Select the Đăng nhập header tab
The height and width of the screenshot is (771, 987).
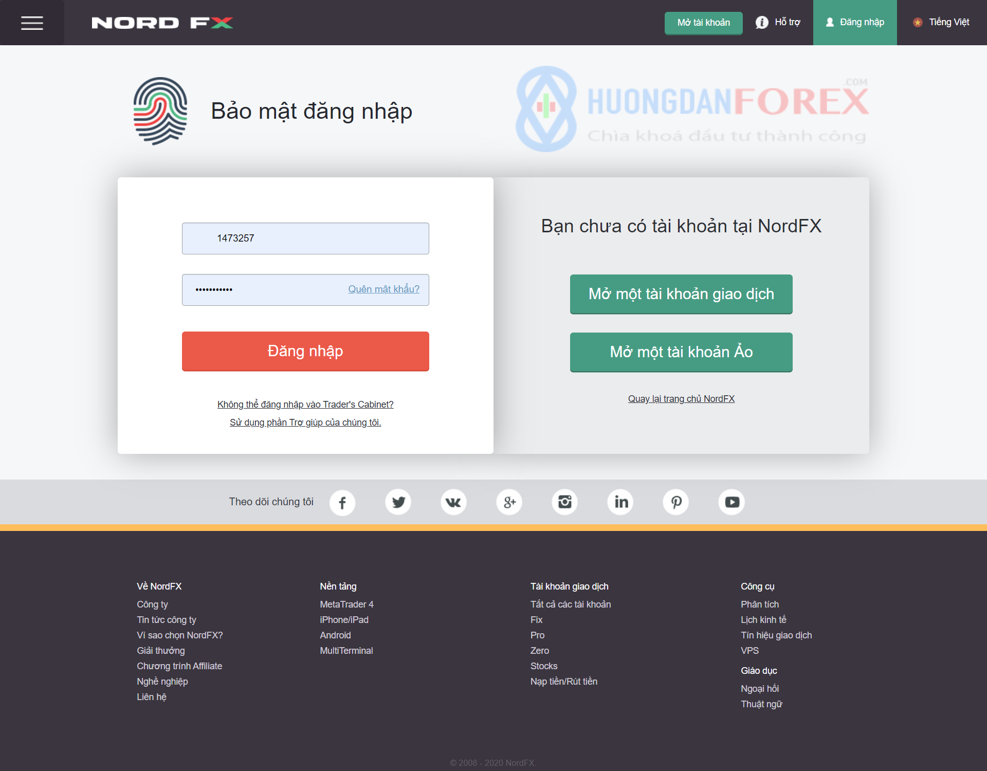click(855, 23)
